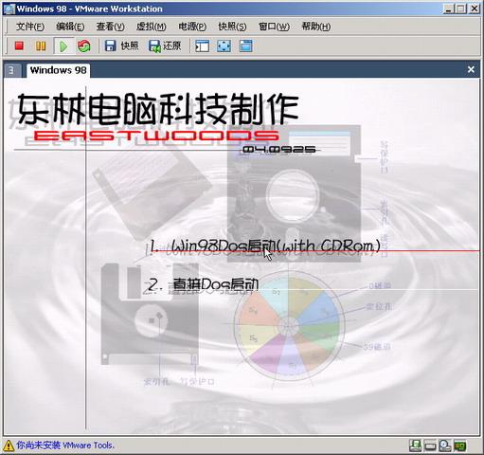Take a snapshot with the 快照 toolbar button
The height and width of the screenshot is (455, 484).
pos(121,46)
